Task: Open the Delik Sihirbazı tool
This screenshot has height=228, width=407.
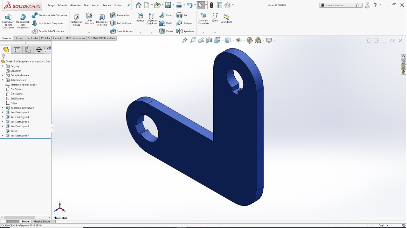Action: [89, 19]
